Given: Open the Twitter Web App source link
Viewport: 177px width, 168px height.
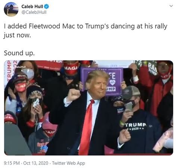Looking at the screenshot, I should tap(68, 163).
